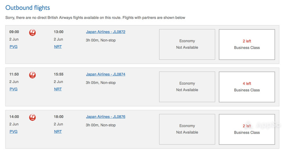Click the unavailable Economy box for JL0872
The height and width of the screenshot is (152, 283).
tap(187, 44)
